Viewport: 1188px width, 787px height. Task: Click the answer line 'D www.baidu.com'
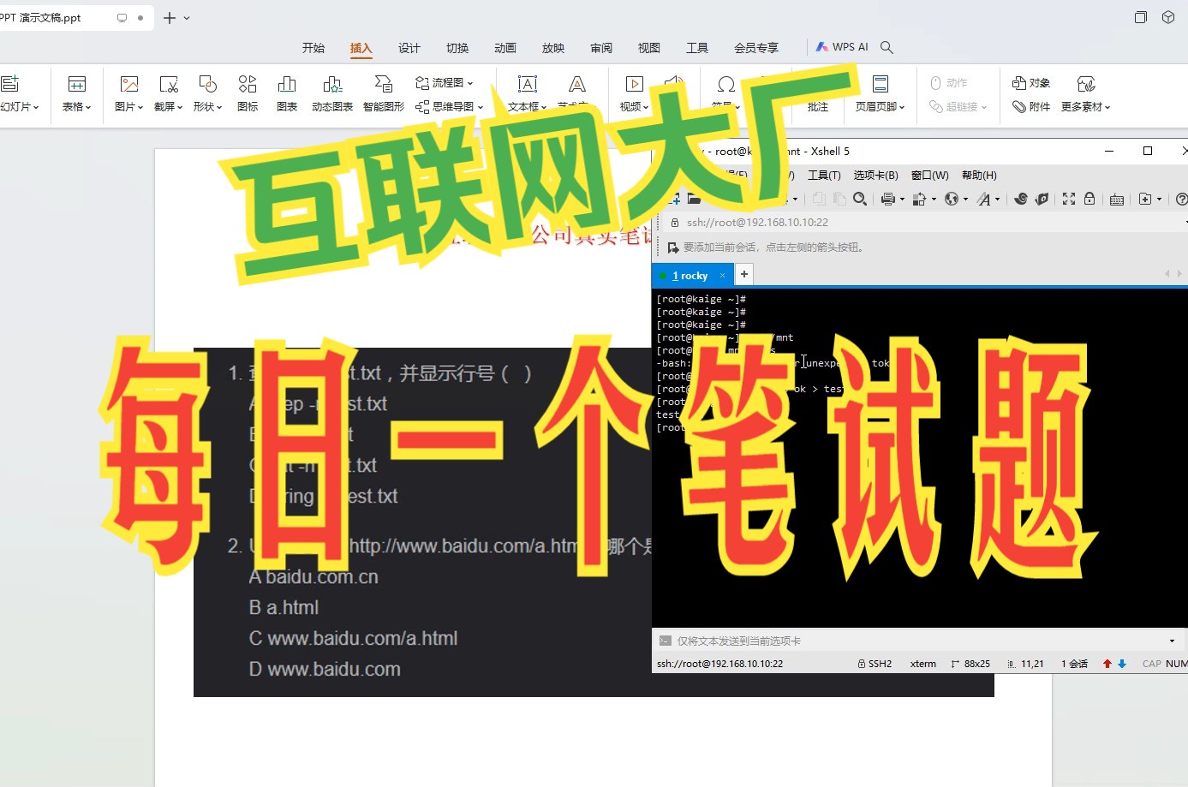325,670
